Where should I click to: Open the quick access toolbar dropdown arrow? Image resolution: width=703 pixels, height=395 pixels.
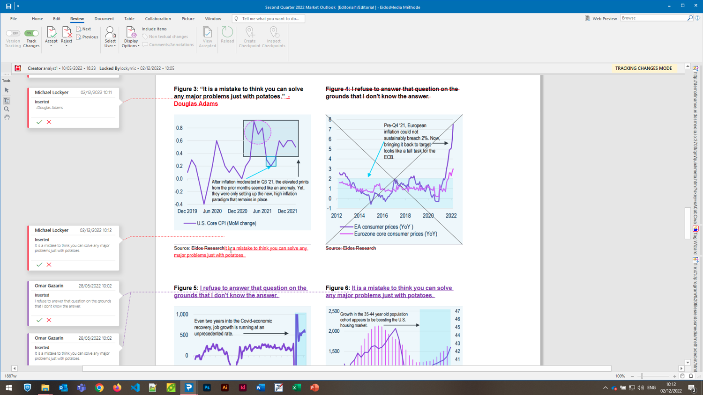(18, 7)
